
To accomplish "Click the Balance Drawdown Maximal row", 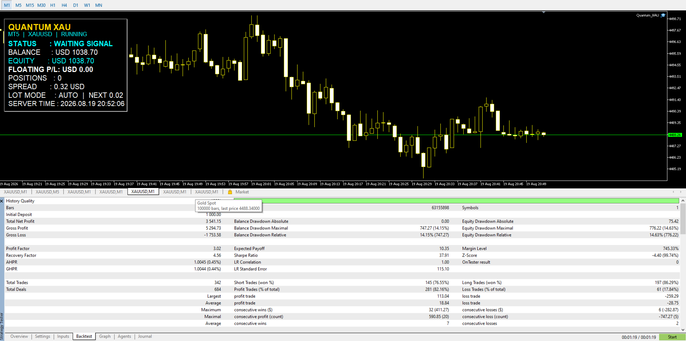I will point(342,228).
